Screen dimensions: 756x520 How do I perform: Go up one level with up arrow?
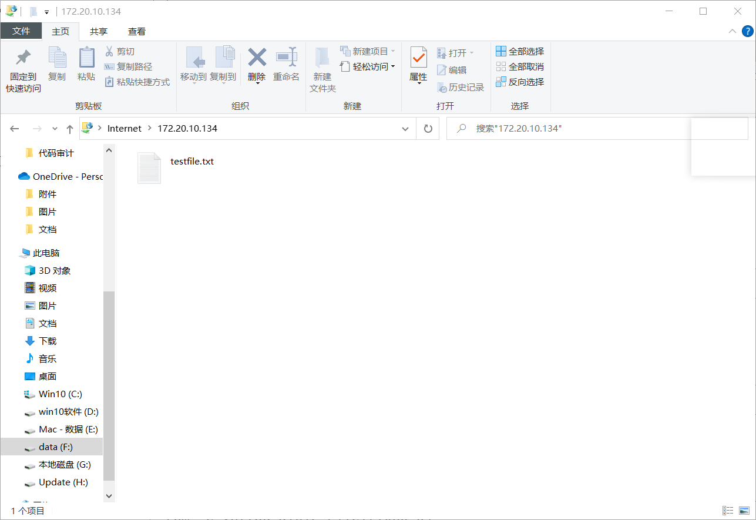click(x=70, y=129)
